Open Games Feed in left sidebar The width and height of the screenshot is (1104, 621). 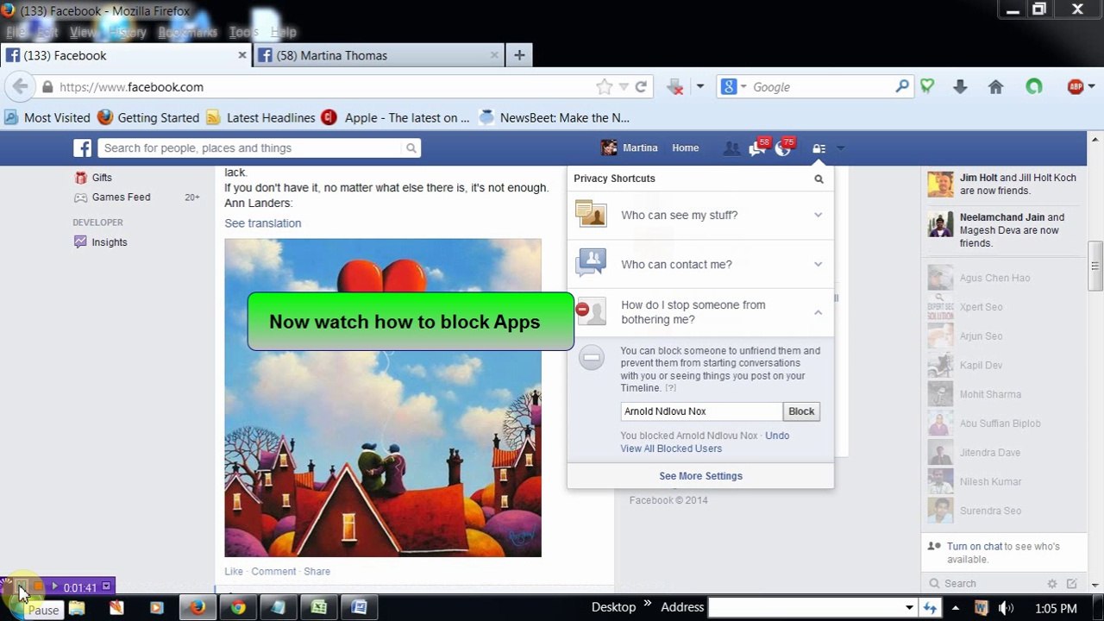coord(121,198)
